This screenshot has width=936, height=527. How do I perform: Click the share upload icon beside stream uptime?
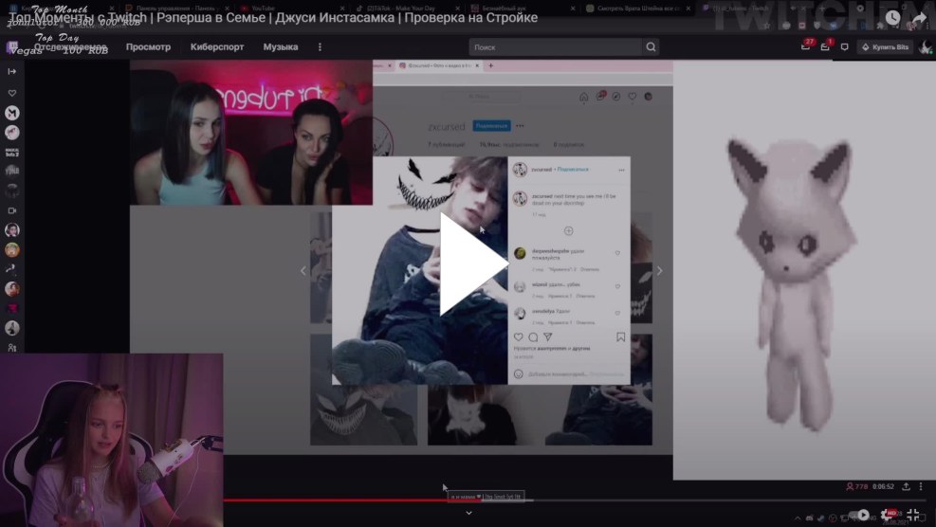(x=906, y=486)
